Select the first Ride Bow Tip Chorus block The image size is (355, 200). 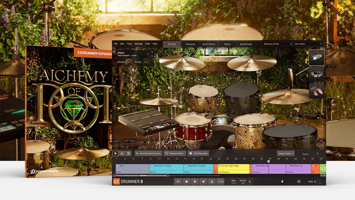(269, 169)
